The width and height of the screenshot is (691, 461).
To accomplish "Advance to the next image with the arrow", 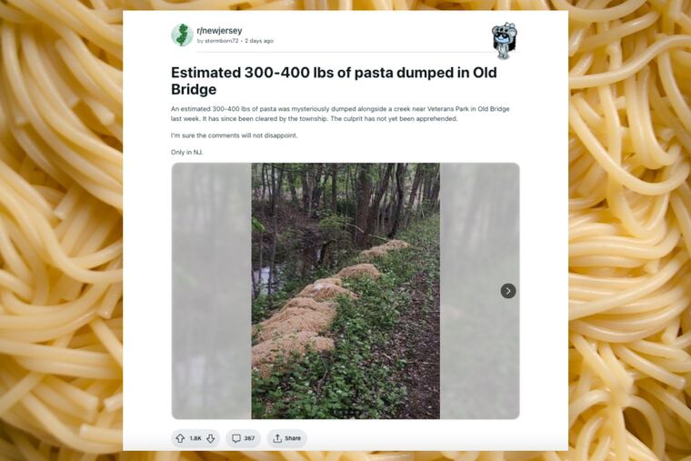I will click(x=508, y=291).
